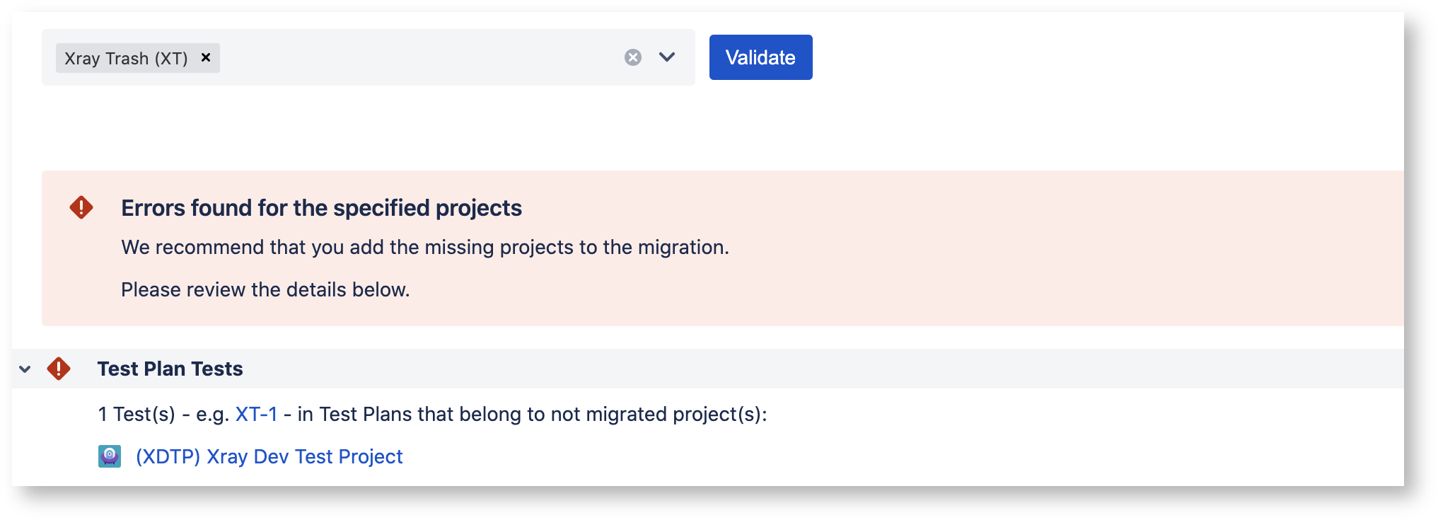Remove the Xray Trash (XT) project tag

(206, 57)
